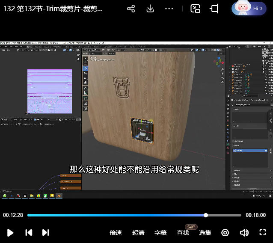
Task: Skip to the next video
Action: click(45, 233)
